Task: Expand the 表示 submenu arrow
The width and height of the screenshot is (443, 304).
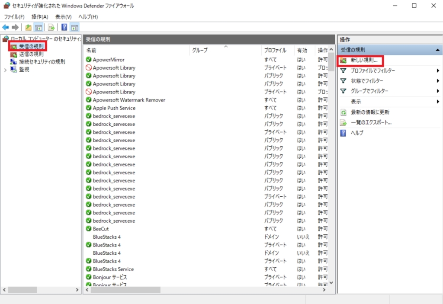Action: pyautogui.click(x=438, y=102)
